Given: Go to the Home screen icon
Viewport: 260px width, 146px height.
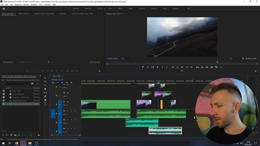Looking at the screenshot, I should tap(4, 9).
